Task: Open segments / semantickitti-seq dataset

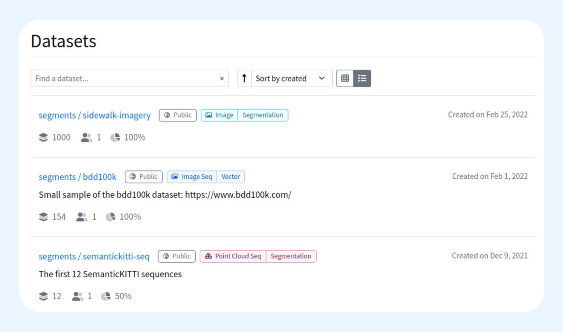Action: point(94,257)
